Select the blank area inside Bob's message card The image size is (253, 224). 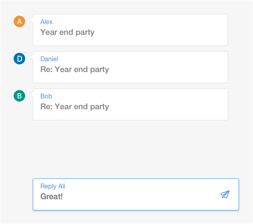[168, 105]
